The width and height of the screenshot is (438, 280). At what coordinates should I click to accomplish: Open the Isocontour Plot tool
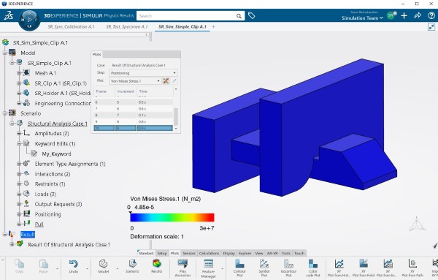[x=288, y=268]
